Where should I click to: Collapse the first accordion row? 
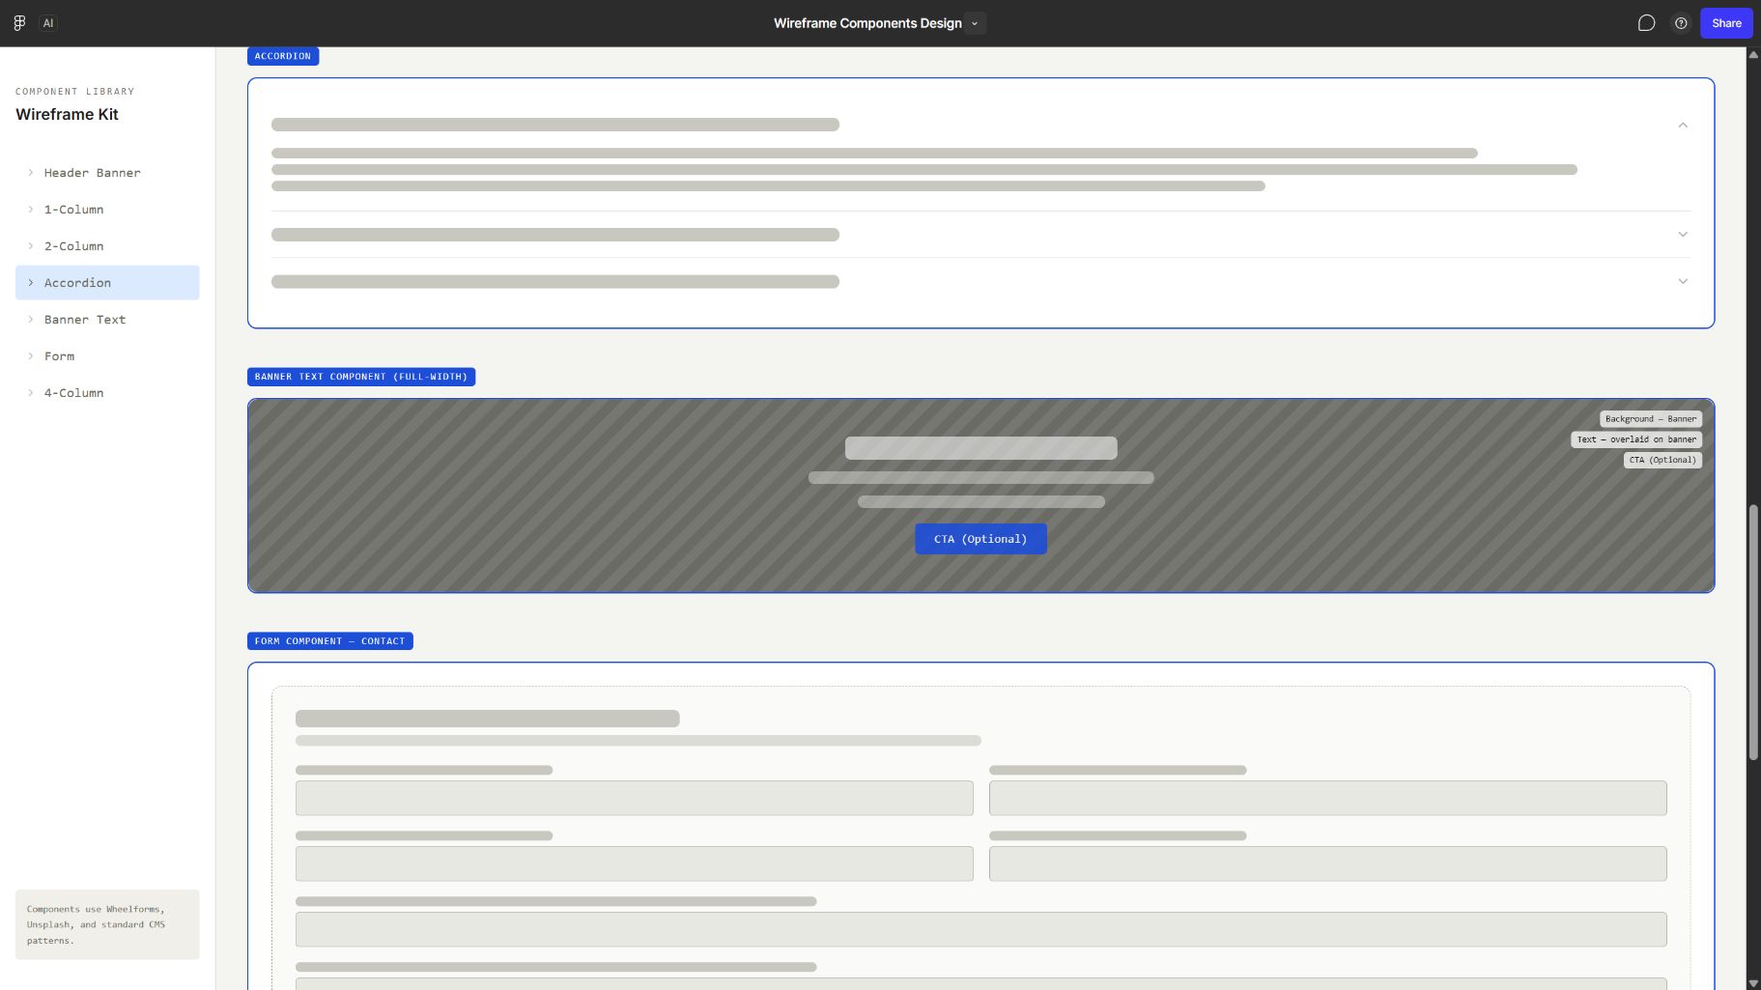[1683, 125]
